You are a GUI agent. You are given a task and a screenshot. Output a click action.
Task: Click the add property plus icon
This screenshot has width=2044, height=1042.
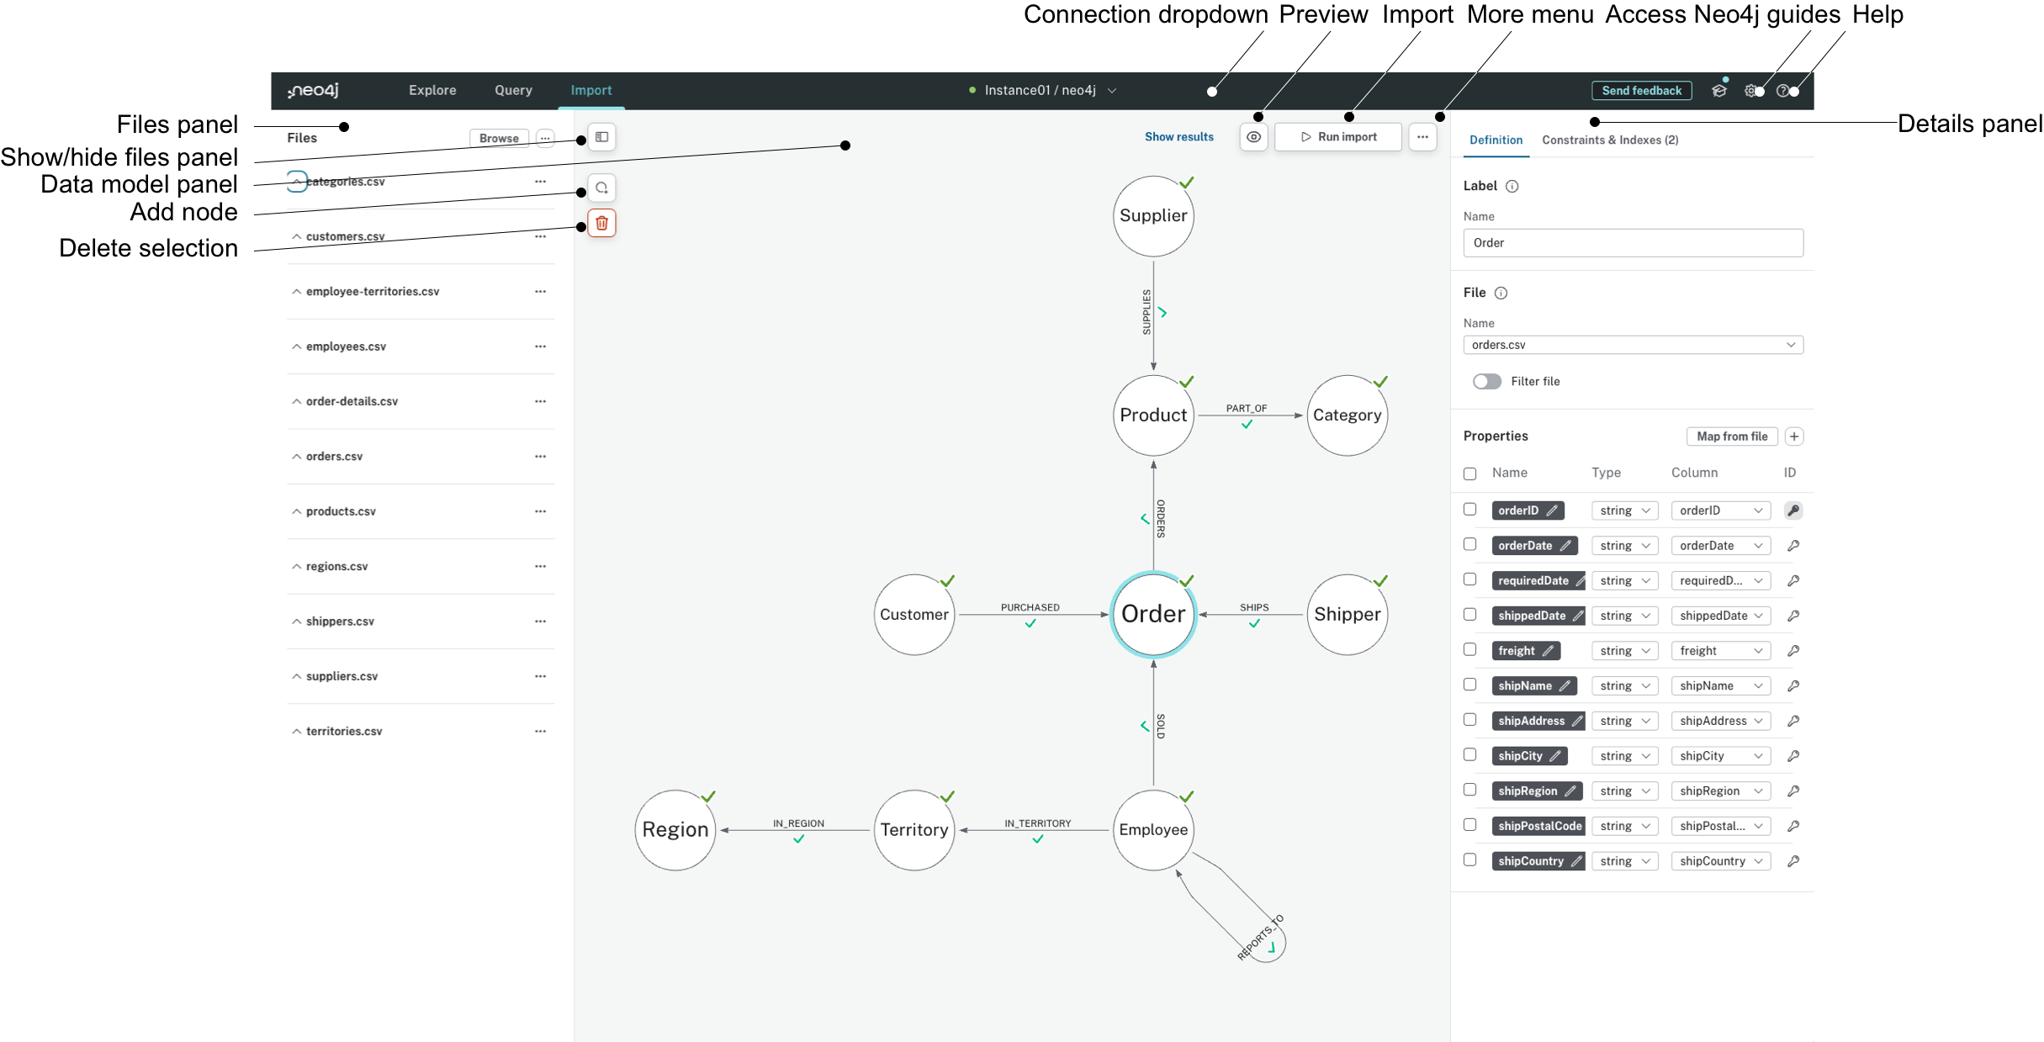[x=1792, y=436]
